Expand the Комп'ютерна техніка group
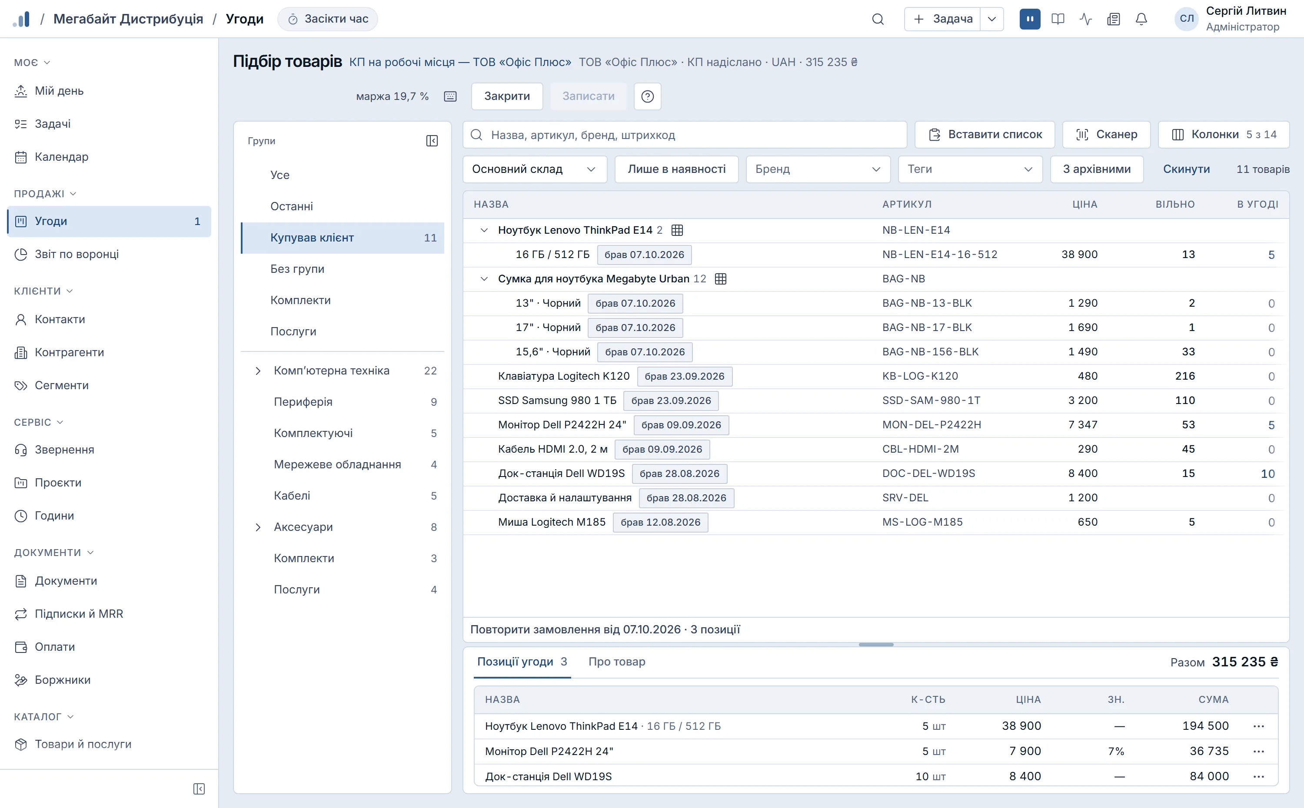The width and height of the screenshot is (1304, 808). 258,371
